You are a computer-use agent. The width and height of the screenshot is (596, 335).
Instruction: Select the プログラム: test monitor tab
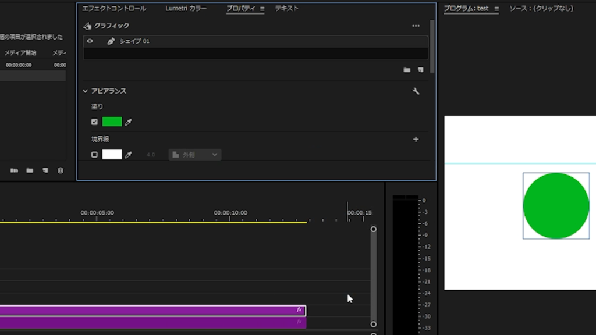466,8
